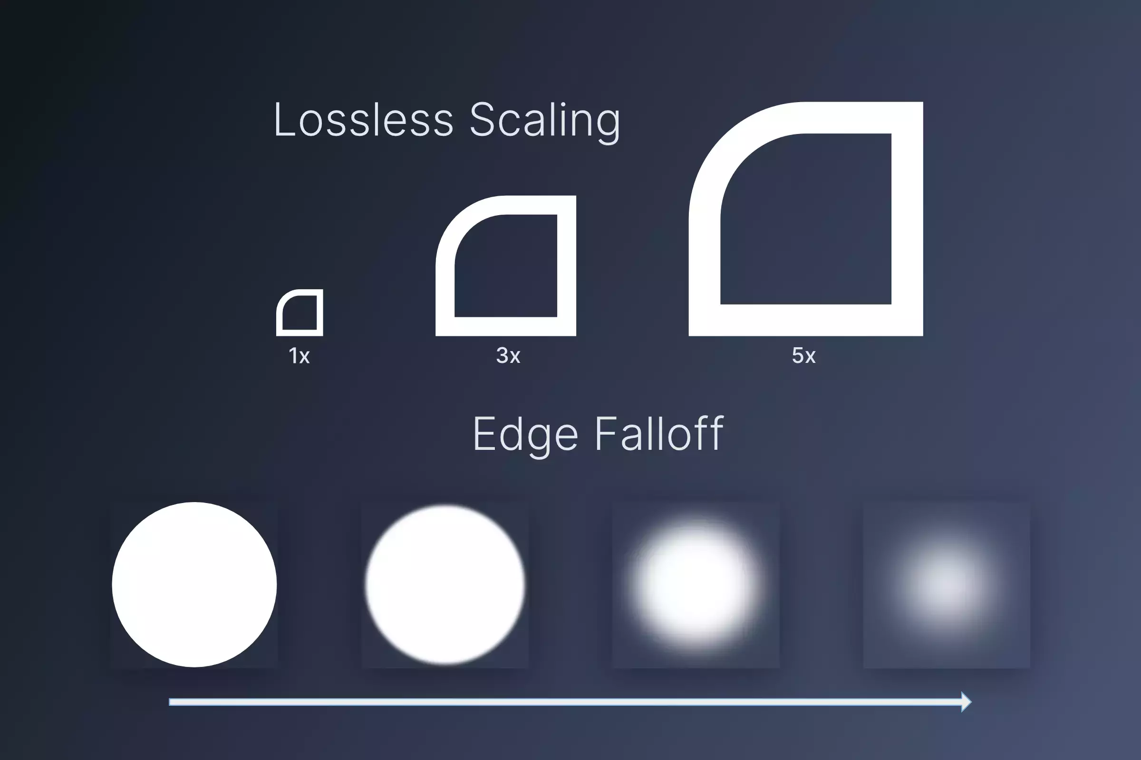Select the slightly soft-edged white circle

tap(445, 585)
